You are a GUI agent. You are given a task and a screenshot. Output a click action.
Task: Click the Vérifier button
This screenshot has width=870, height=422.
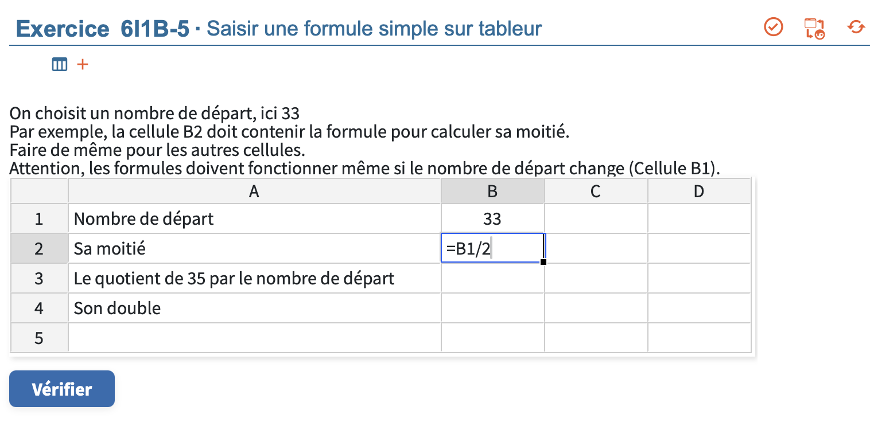(62, 389)
